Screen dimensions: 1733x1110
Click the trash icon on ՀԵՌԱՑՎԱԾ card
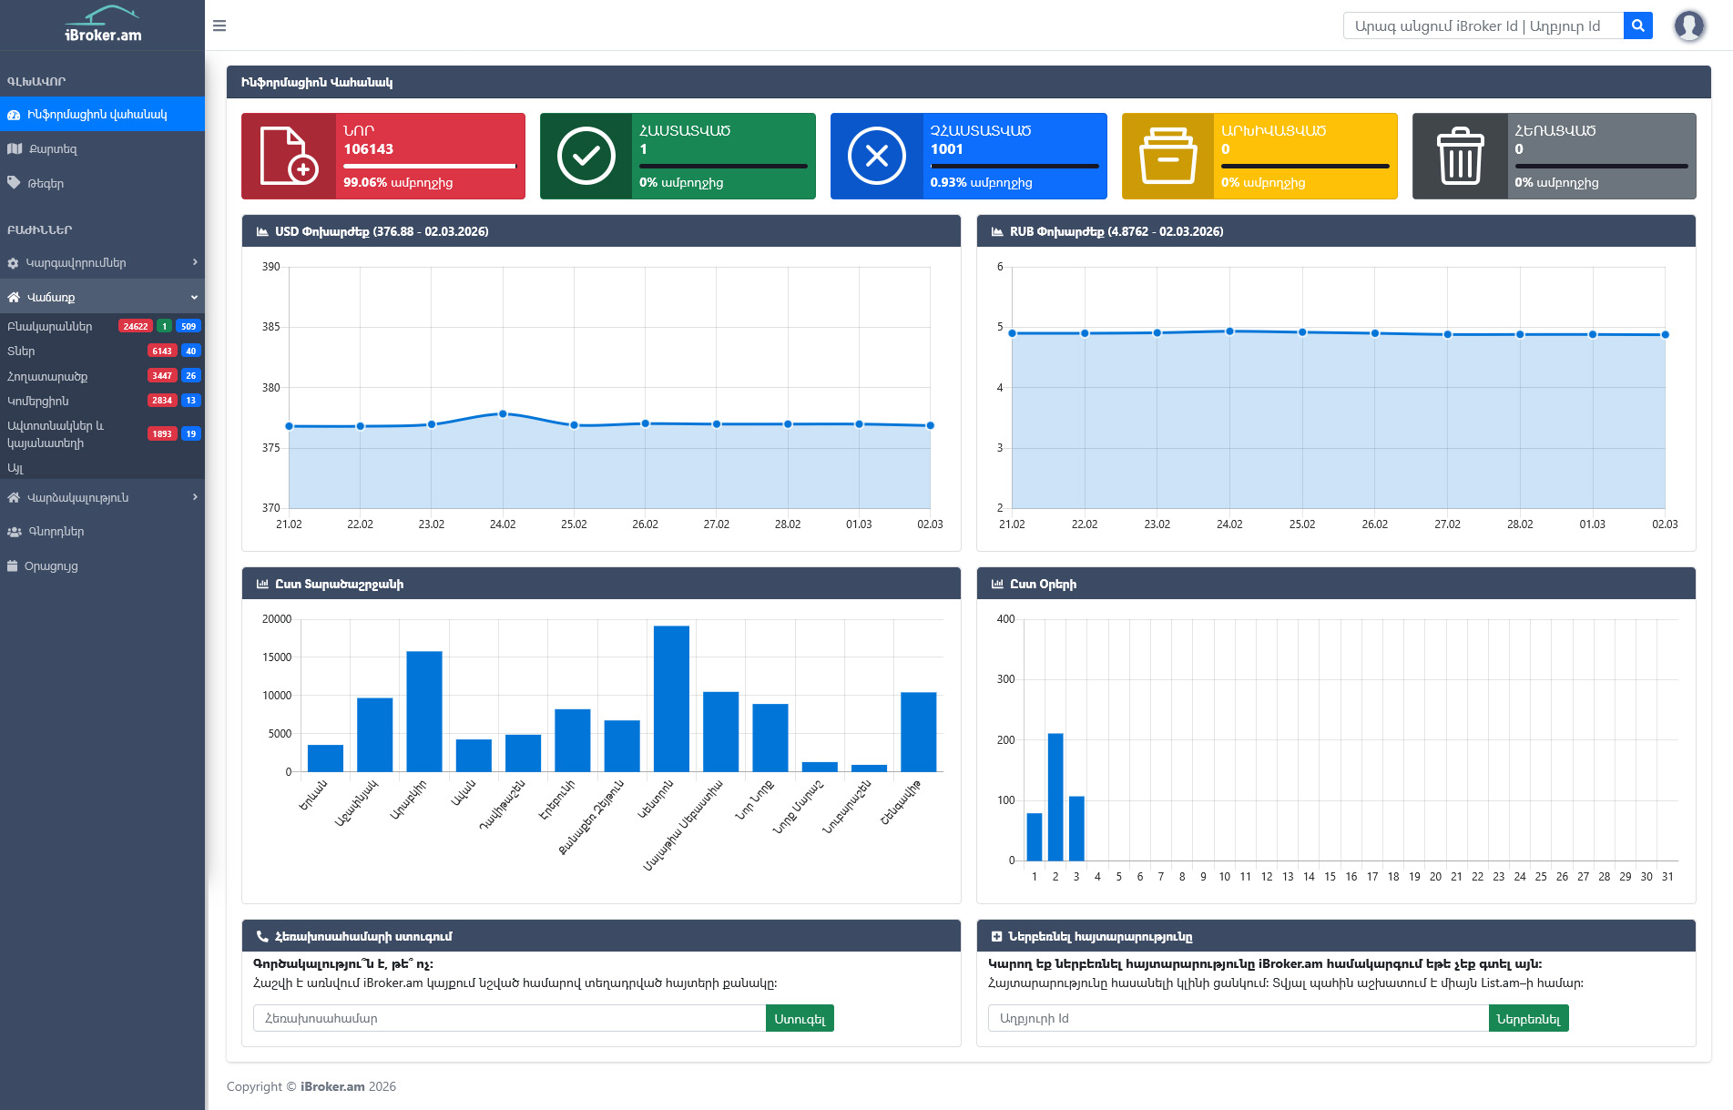click(1461, 156)
